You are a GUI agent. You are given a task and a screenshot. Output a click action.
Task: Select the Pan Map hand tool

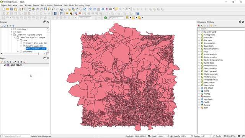(x=29, y=9)
